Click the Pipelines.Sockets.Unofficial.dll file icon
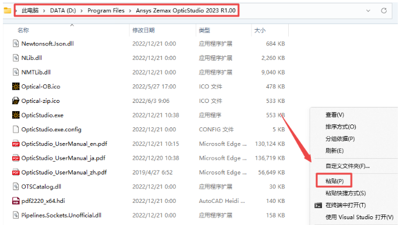The width and height of the screenshot is (399, 225). coord(16,215)
